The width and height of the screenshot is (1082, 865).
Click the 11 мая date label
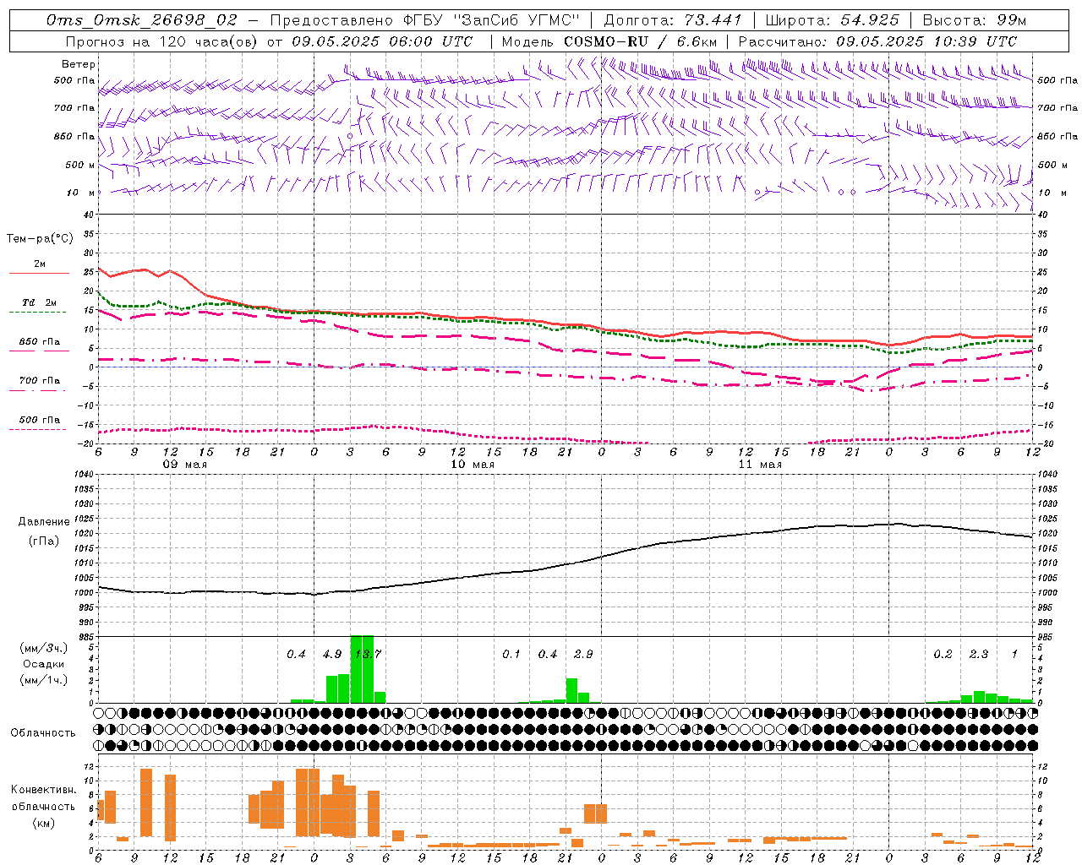(x=760, y=465)
